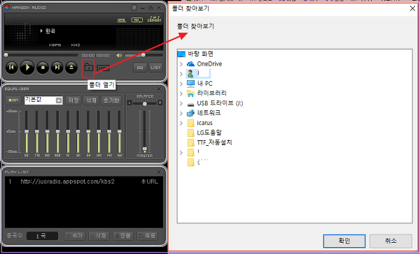Select USB 드라이브 (J:) in tree
This screenshot has width=420, height=254.
(220, 103)
